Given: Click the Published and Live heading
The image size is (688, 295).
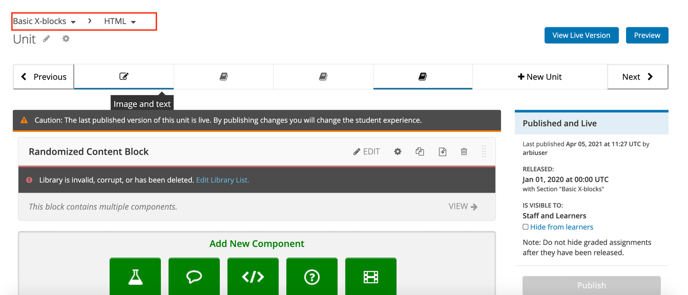Looking at the screenshot, I should coord(559,123).
